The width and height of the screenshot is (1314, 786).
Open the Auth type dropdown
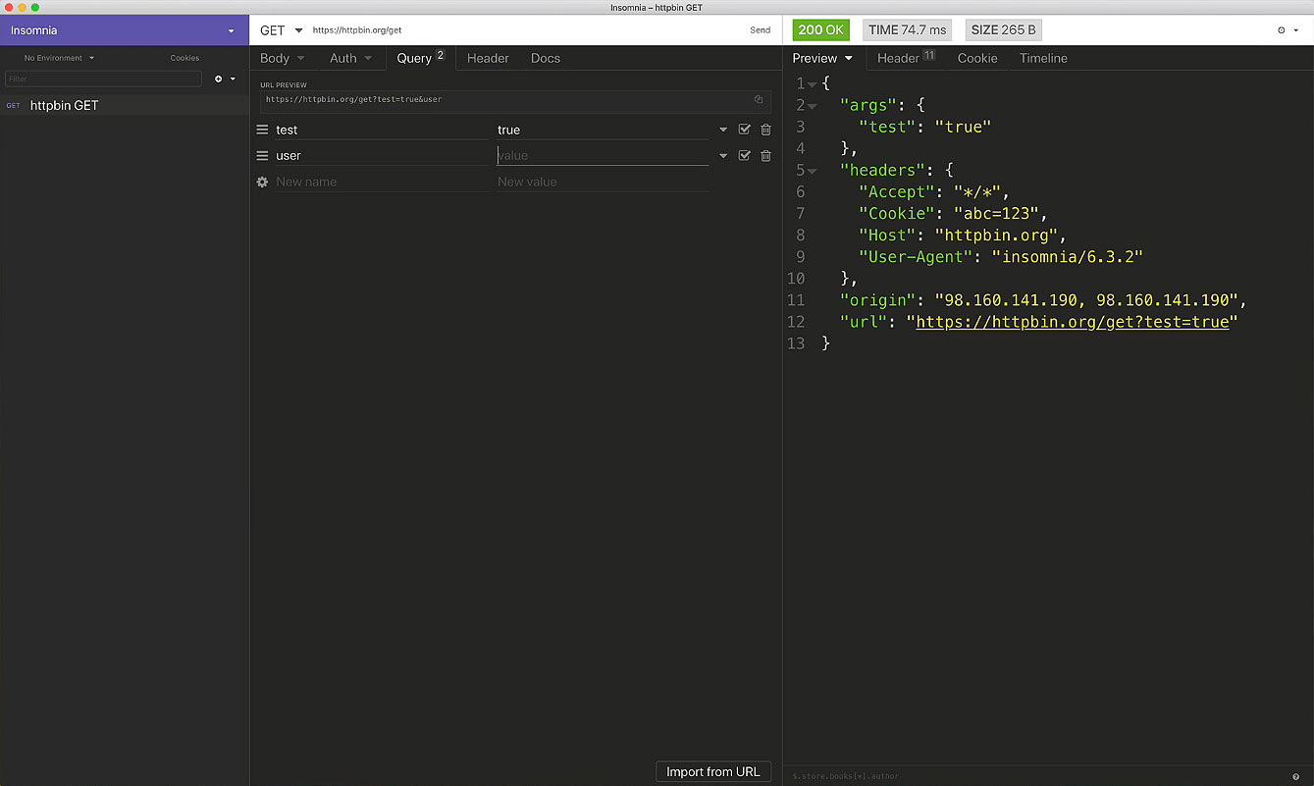[x=350, y=58]
